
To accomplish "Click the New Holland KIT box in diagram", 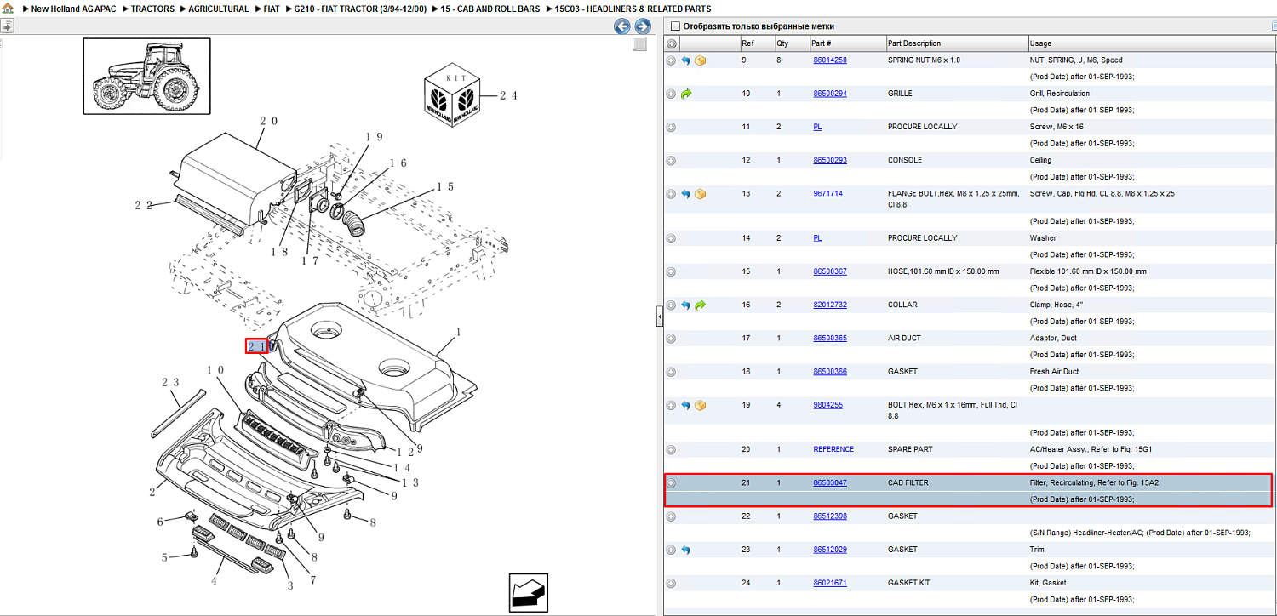I will (452, 96).
